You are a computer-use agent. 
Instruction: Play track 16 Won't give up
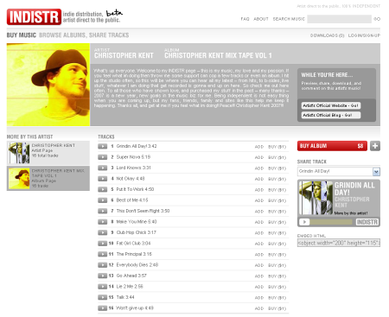(x=102, y=308)
